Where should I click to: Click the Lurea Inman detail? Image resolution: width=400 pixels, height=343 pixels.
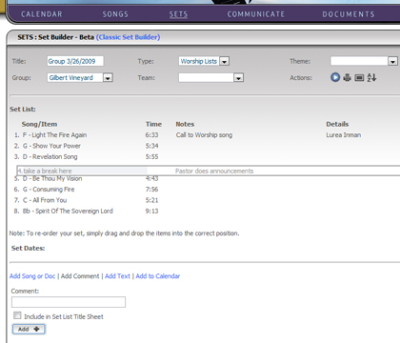pyautogui.click(x=344, y=135)
